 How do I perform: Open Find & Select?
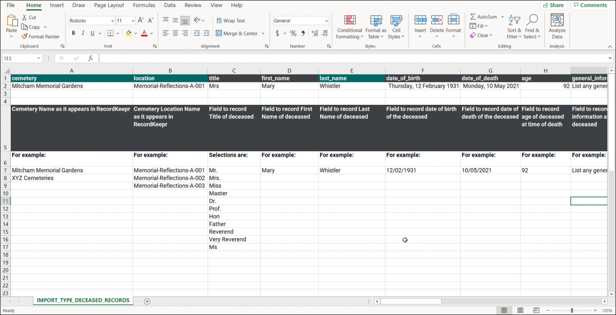(532, 28)
